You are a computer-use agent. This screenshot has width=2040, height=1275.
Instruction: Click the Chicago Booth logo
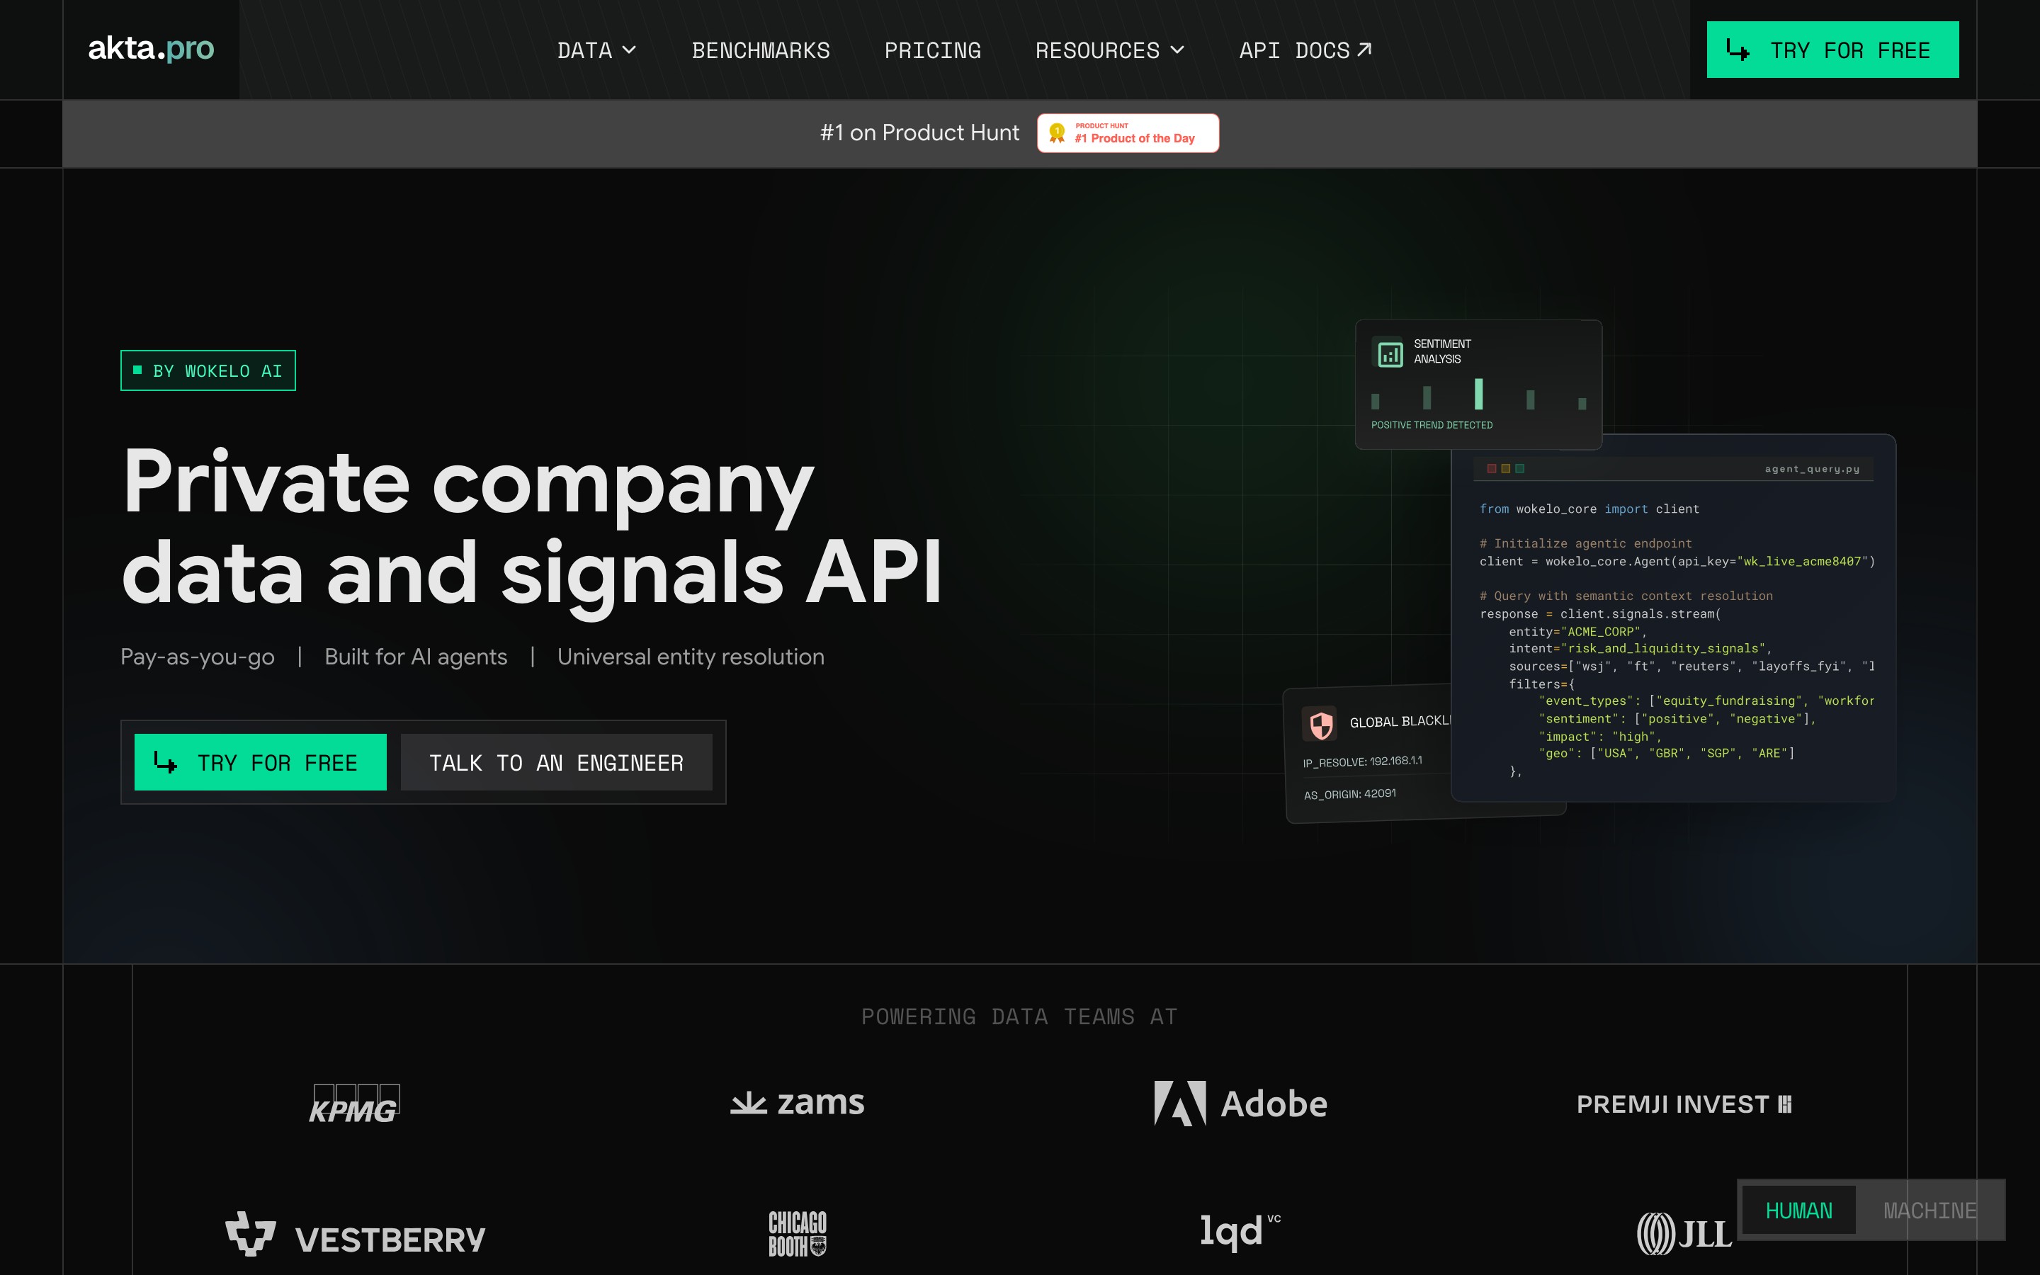798,1234
